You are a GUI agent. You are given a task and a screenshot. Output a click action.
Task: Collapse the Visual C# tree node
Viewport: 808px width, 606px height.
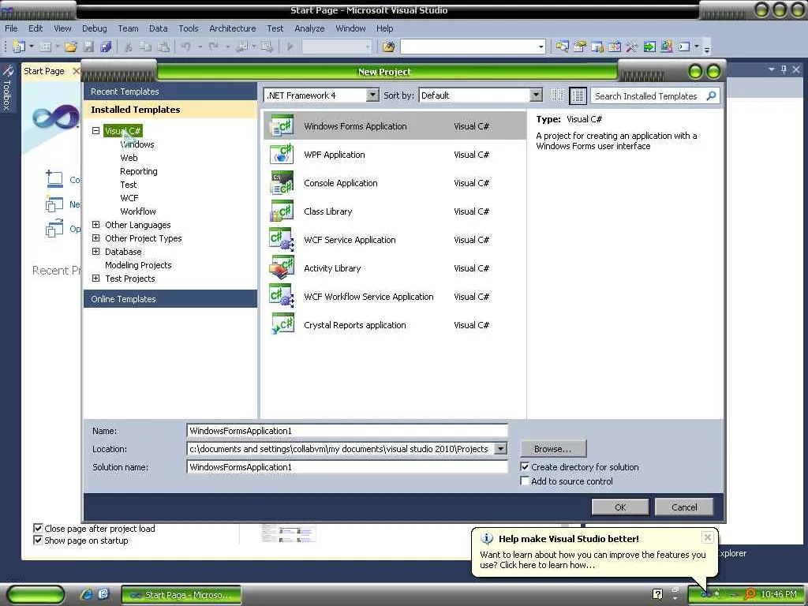point(95,130)
